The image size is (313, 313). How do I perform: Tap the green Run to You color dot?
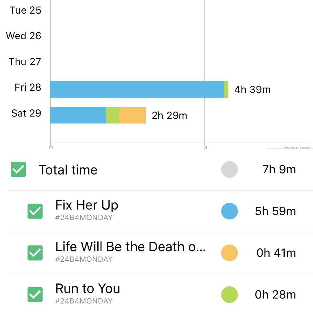point(229,295)
